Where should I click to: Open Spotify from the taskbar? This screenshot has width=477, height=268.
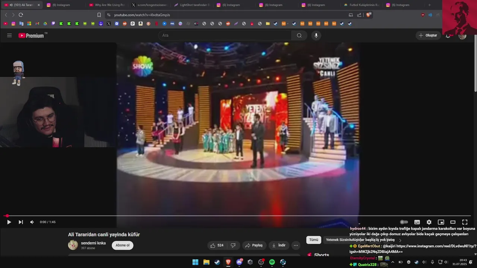coord(272,262)
